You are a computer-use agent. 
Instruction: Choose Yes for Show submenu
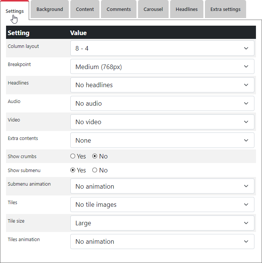click(73, 170)
